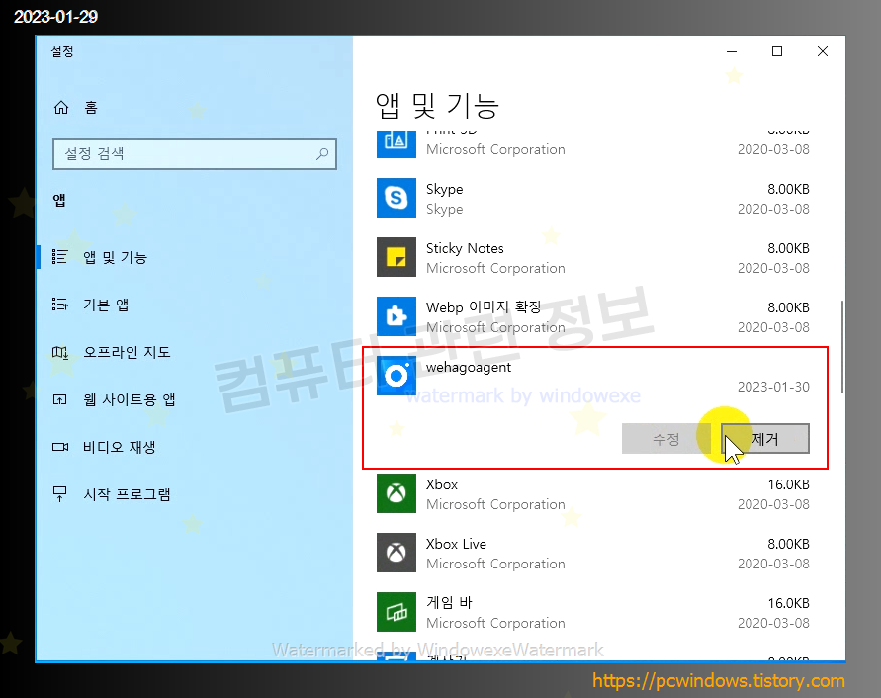The height and width of the screenshot is (698, 881).
Task: Click the 앱 및 기능 page heading
Action: tap(437, 106)
